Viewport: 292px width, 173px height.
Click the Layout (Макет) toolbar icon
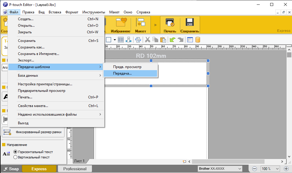140,25
